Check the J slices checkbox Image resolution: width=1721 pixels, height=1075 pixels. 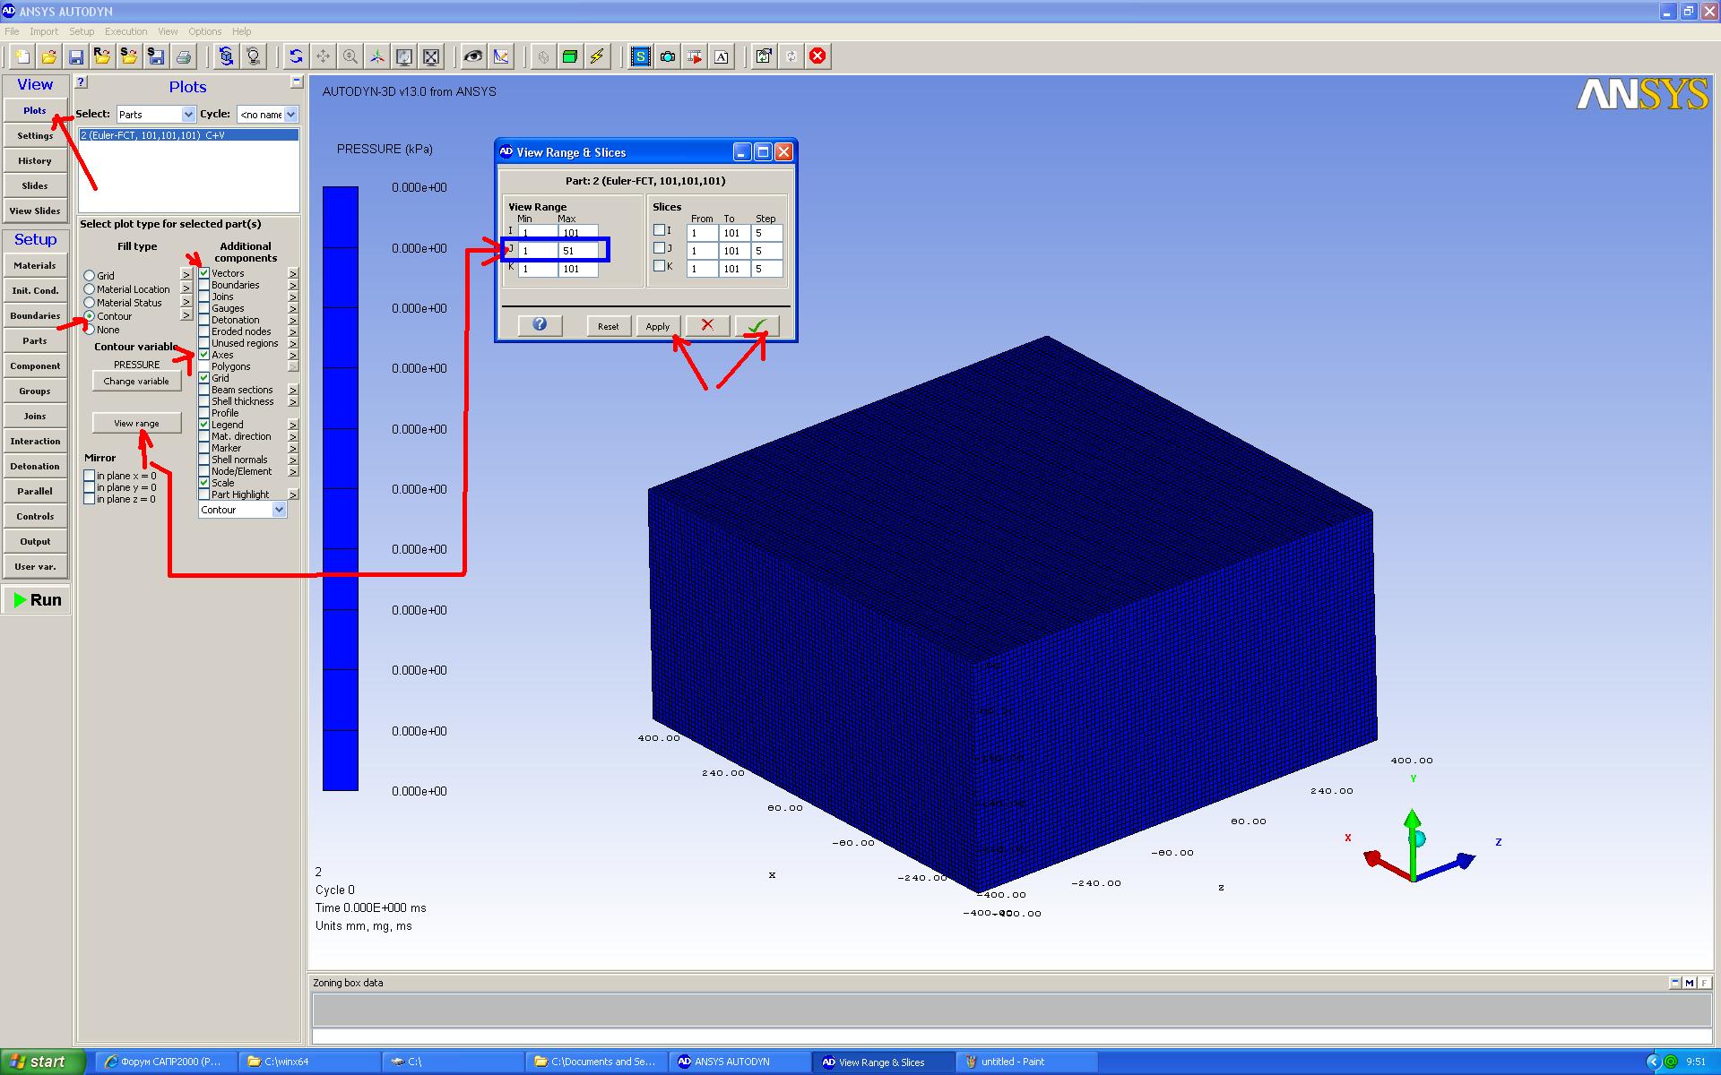[660, 248]
